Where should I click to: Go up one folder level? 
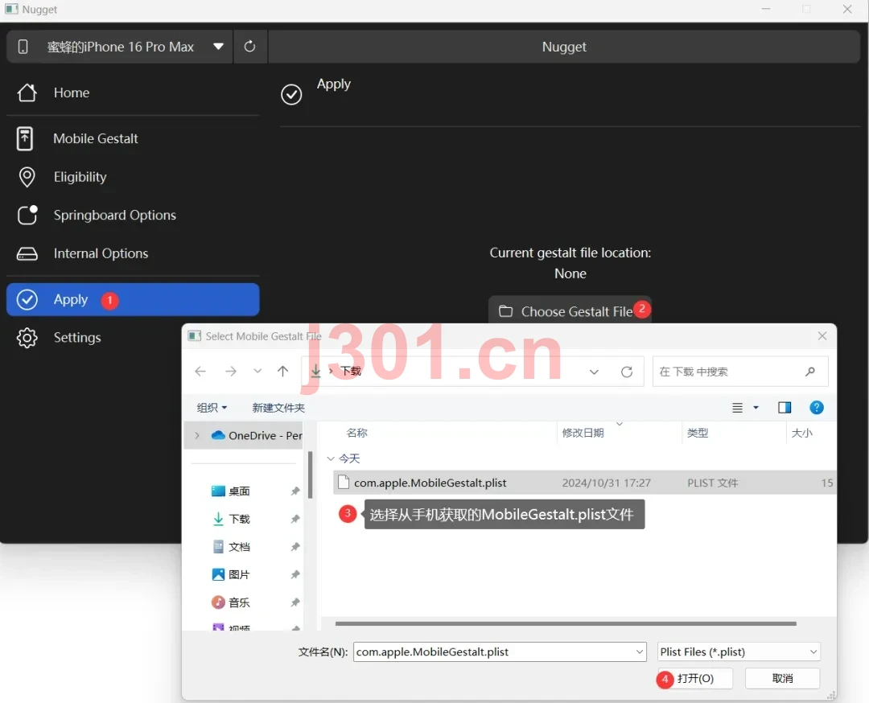click(282, 371)
